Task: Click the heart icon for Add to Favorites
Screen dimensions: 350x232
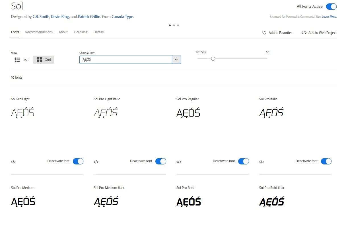Action: click(x=264, y=33)
